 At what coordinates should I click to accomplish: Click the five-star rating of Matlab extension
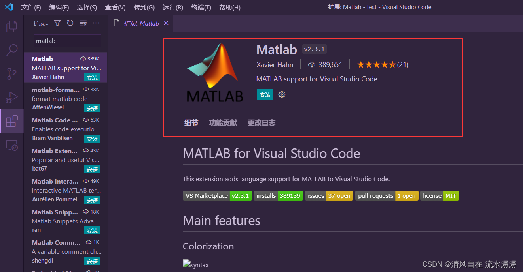point(376,65)
